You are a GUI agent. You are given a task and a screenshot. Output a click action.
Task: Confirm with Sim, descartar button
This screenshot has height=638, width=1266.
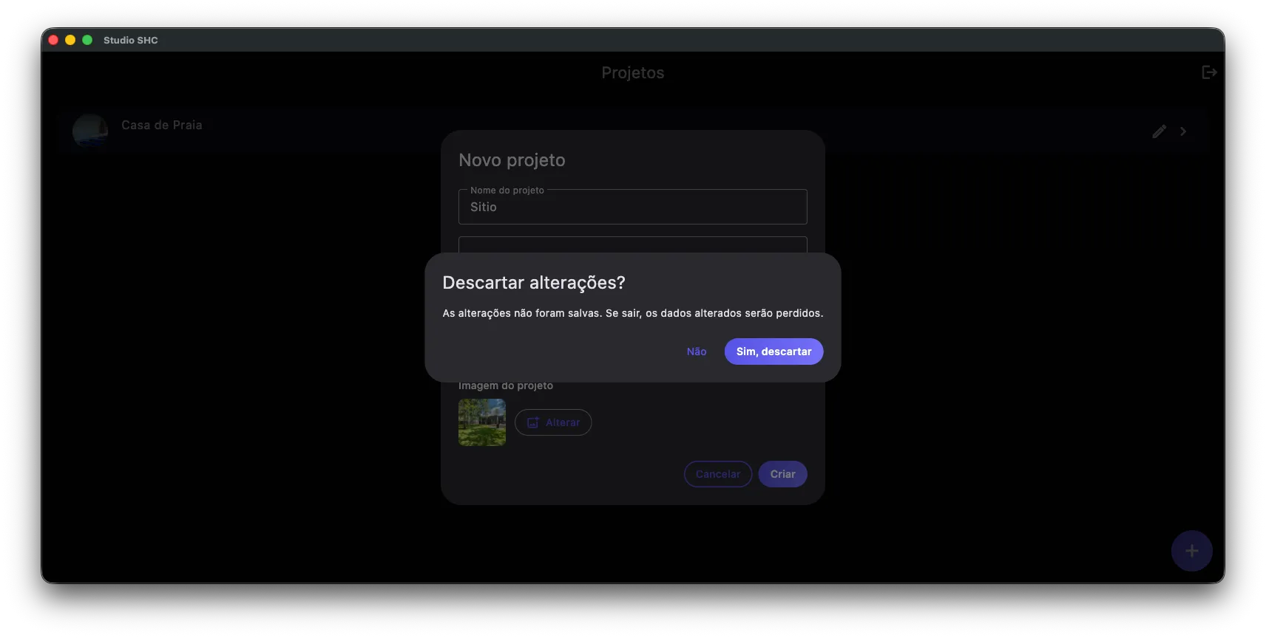[774, 351]
